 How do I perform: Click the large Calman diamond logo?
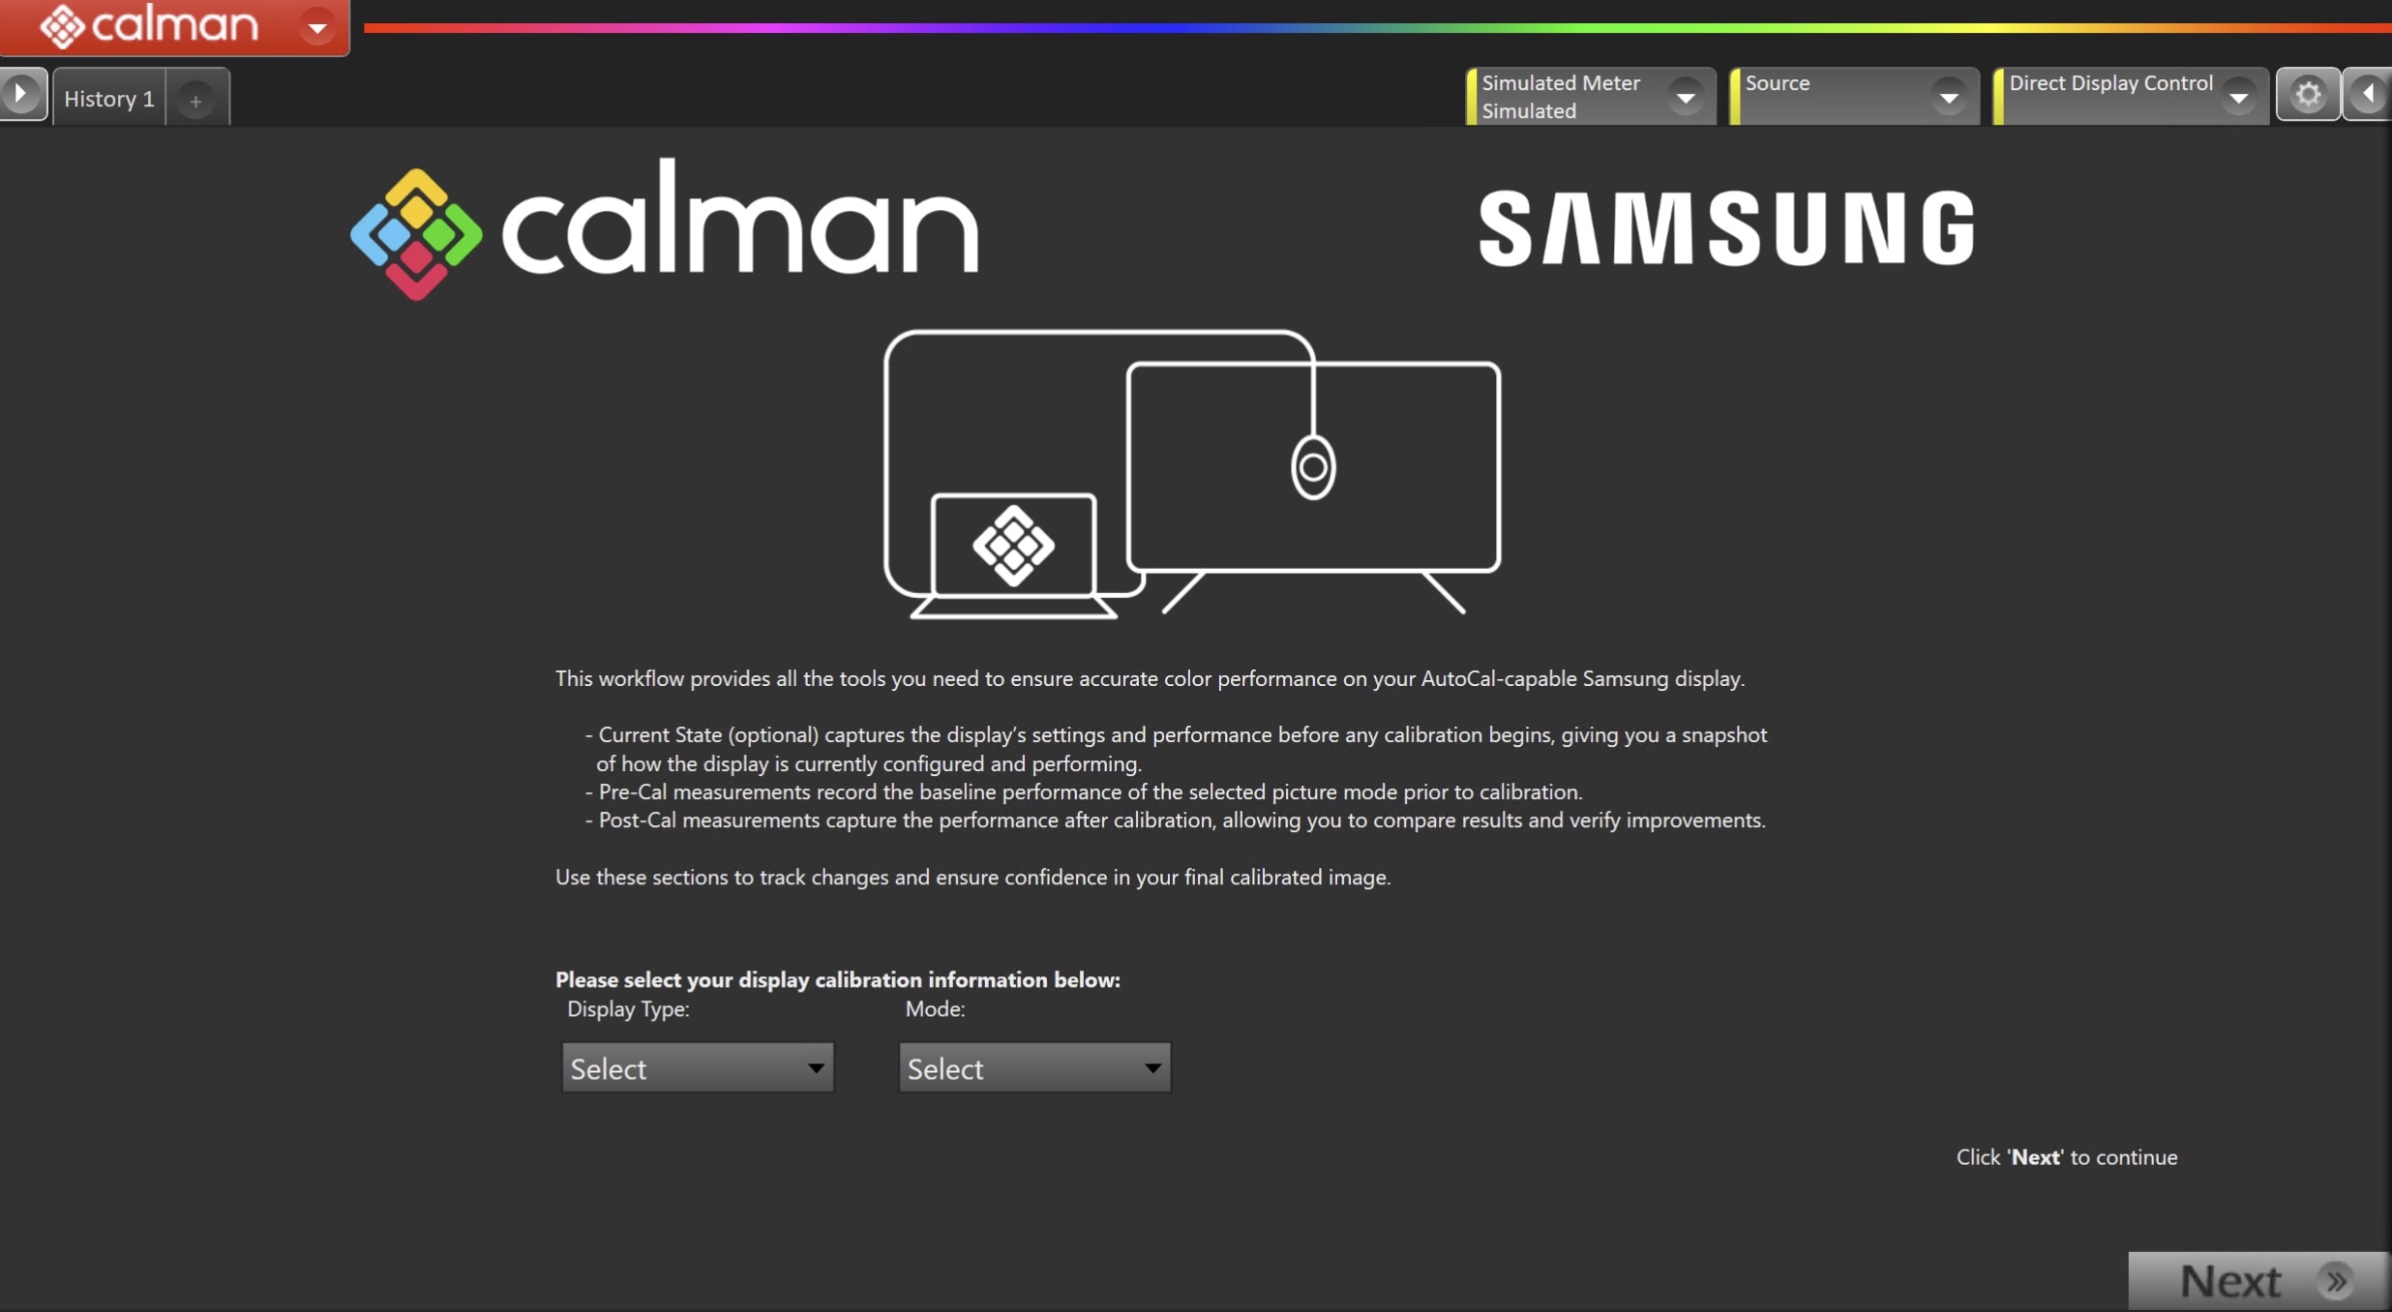pos(416,234)
